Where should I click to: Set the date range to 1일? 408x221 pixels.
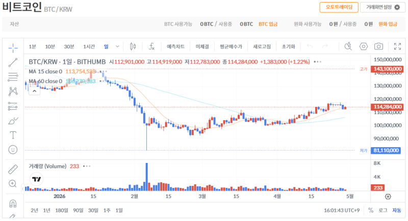pyautogui.click(x=119, y=210)
